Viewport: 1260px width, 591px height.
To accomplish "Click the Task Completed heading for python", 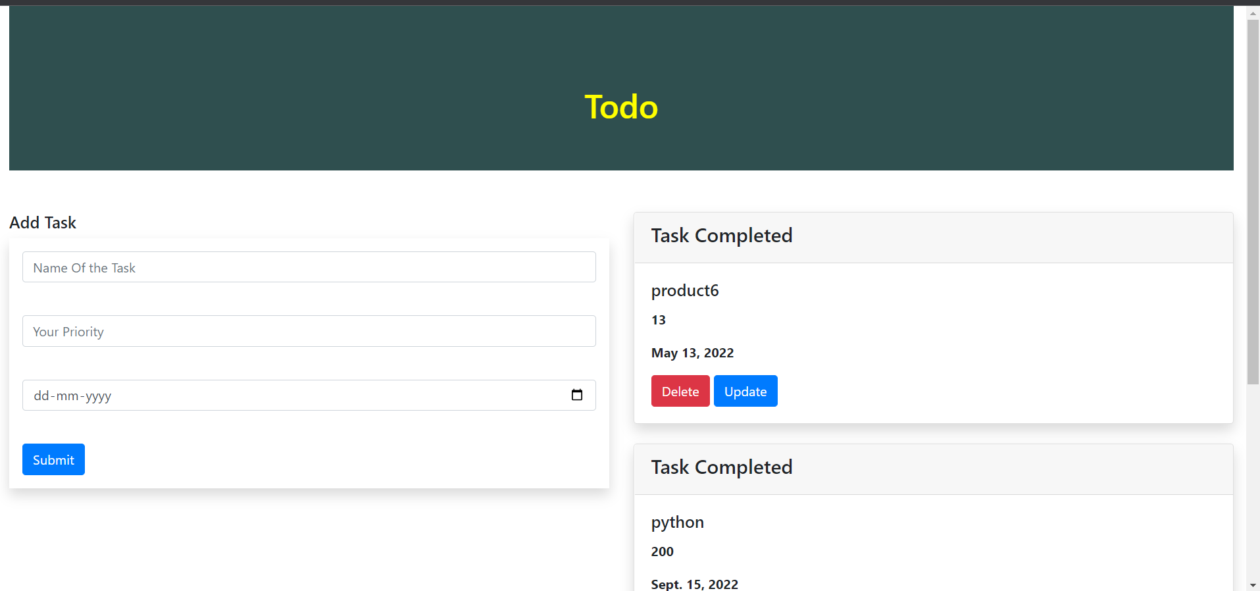I will 721,467.
